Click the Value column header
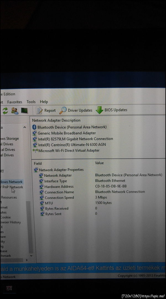The height and width of the screenshot is (299, 166). tap(99, 163)
